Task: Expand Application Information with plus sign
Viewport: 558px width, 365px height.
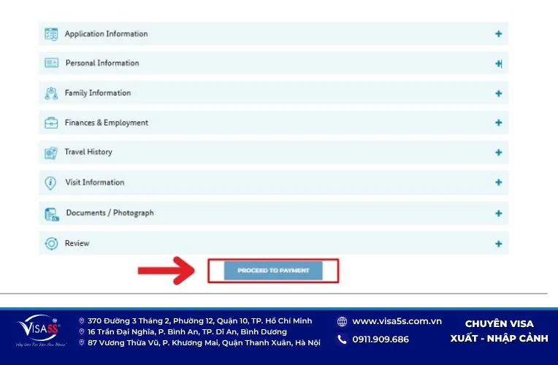Action: click(x=499, y=34)
